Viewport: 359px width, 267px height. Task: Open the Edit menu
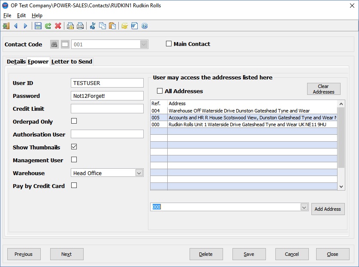[21, 15]
